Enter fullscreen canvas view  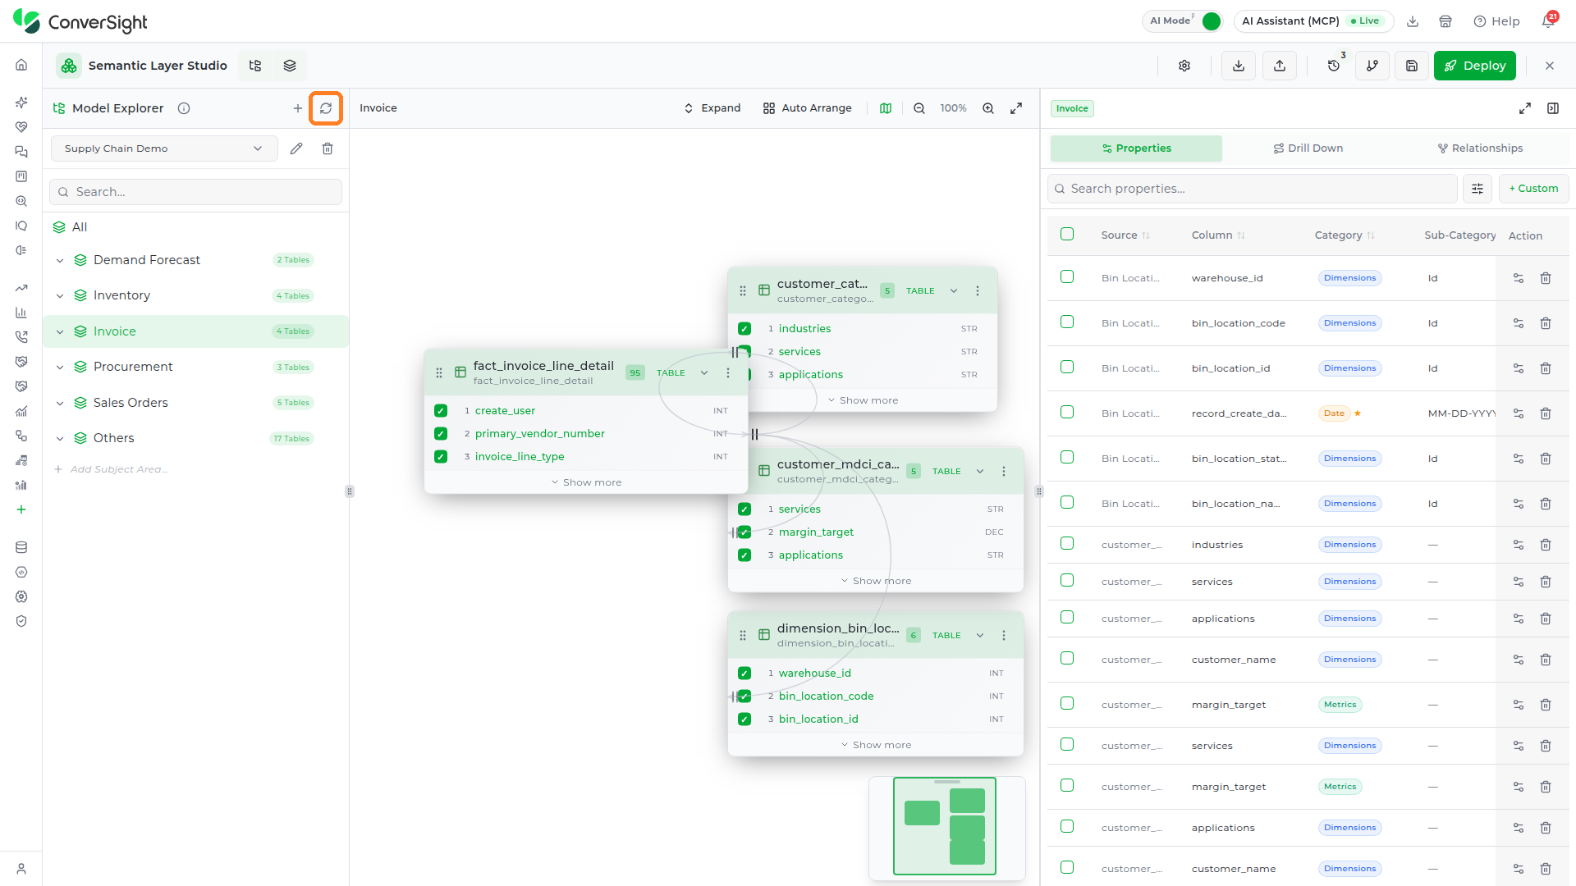1016,108
